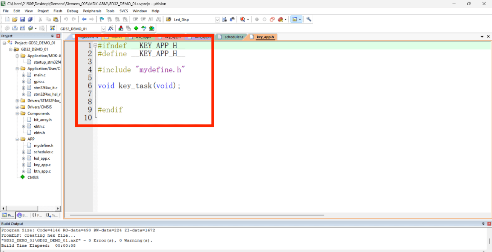
Task: Collapse the APP folder in project tree
Action: click(17, 139)
